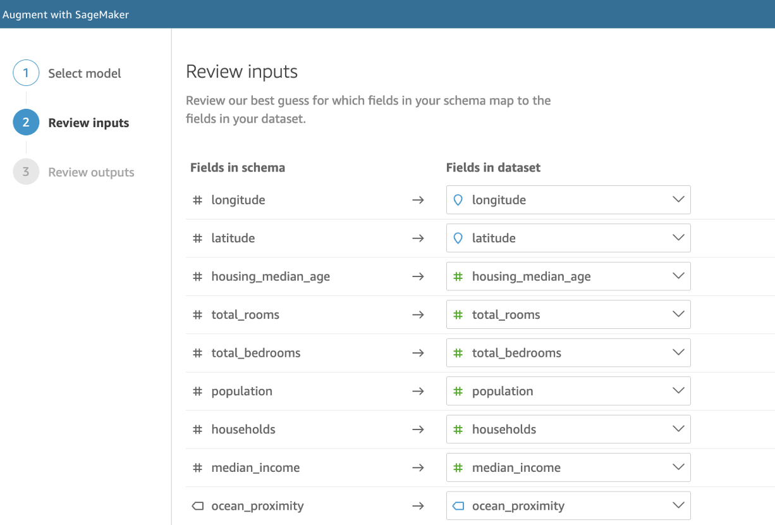Click the housing_median_age schema field label

point(271,276)
